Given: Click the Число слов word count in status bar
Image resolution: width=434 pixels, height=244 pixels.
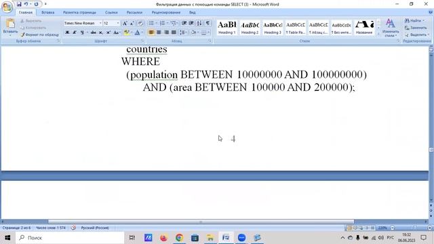Looking at the screenshot, I should coord(51,228).
